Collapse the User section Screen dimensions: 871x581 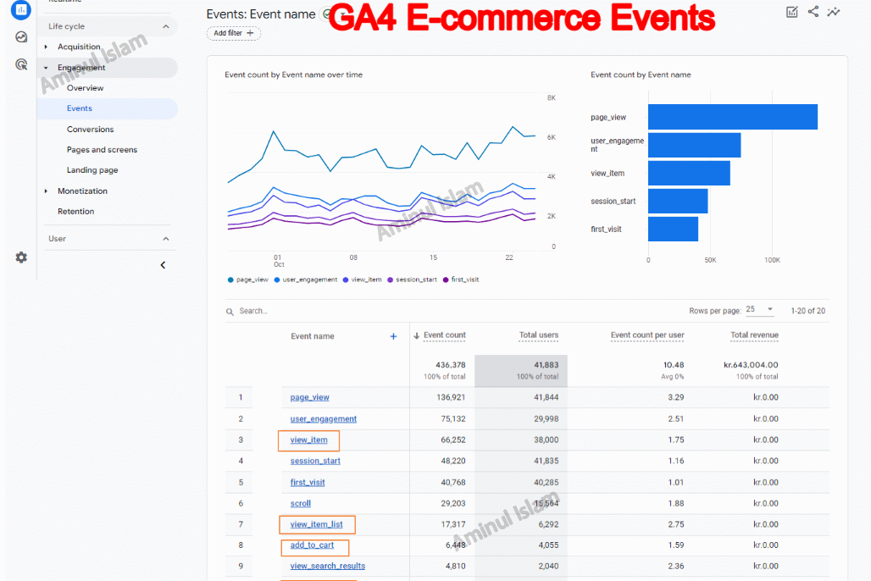(x=165, y=239)
